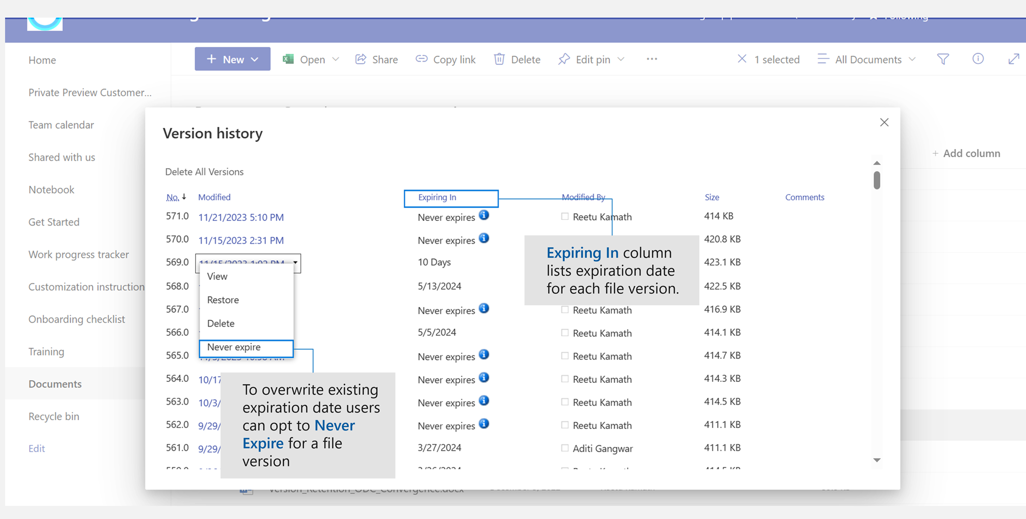Screen dimensions: 1026x519
Task: Go to Home in left navigation
Action: (42, 60)
